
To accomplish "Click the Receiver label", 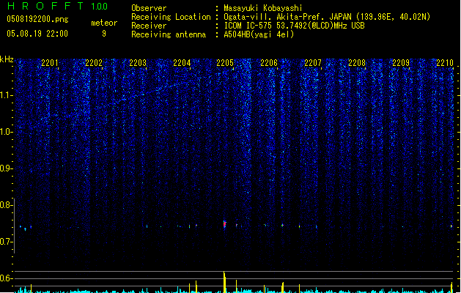I will pos(149,26).
